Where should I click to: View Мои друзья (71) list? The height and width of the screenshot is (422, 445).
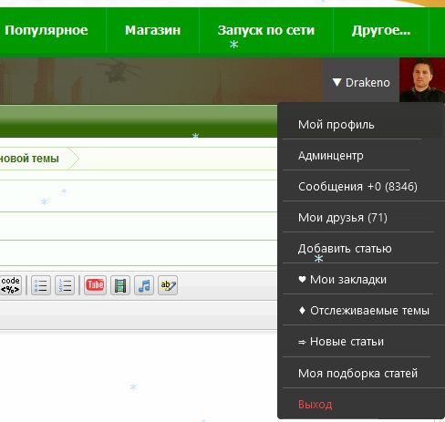point(343,218)
